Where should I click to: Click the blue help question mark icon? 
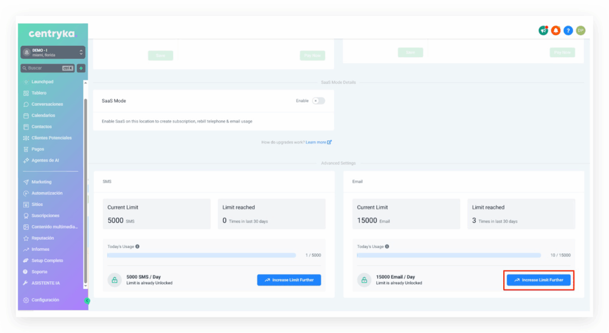tap(568, 30)
